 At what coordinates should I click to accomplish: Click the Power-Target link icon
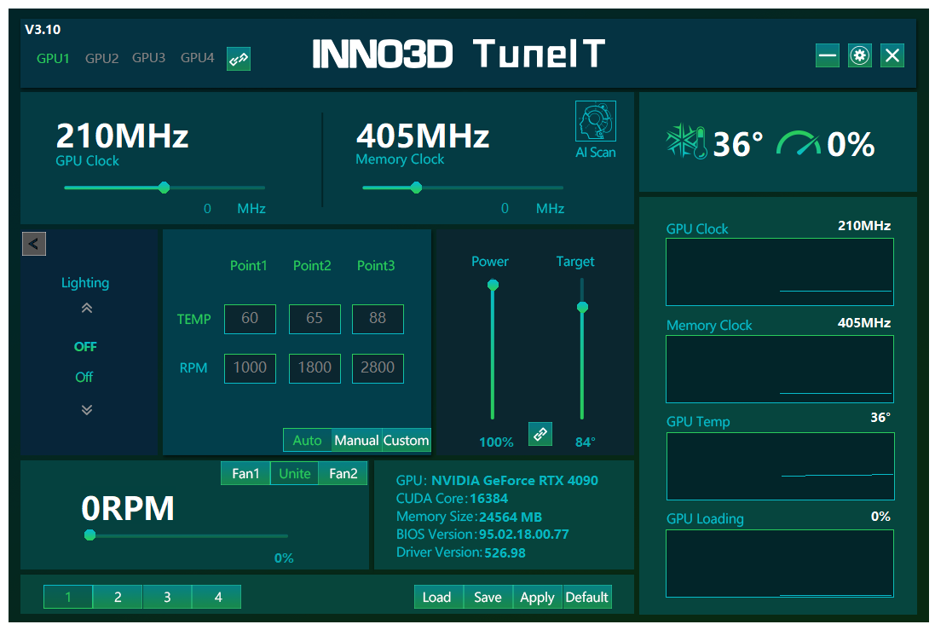tap(540, 434)
